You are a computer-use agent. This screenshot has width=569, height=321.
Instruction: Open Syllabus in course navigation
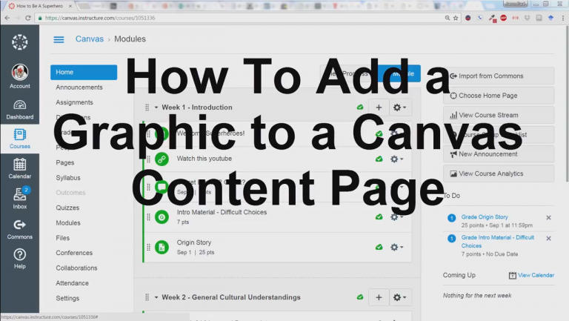click(x=68, y=178)
